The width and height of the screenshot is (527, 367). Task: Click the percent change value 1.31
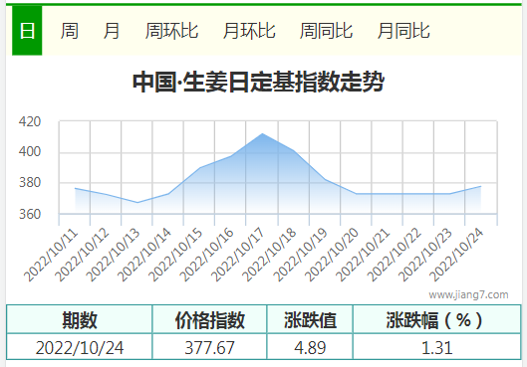click(437, 347)
